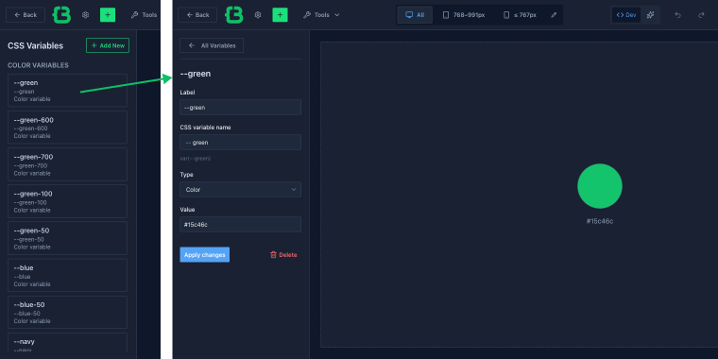
Task: Select the --green-700 variable card
Action: click(67, 164)
